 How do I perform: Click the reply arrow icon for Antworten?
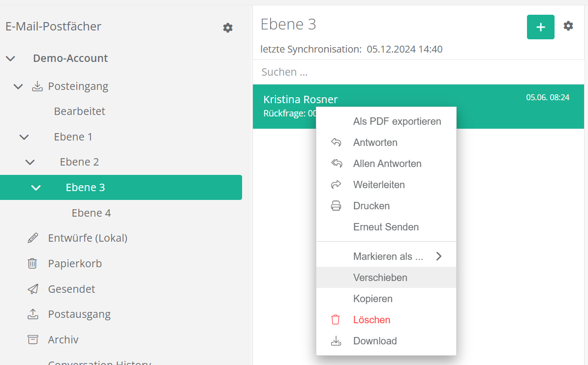point(336,142)
